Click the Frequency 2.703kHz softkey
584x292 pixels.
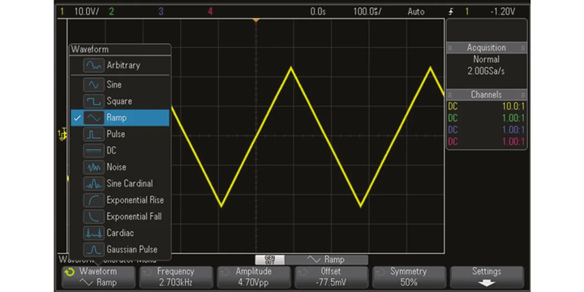[x=176, y=277]
